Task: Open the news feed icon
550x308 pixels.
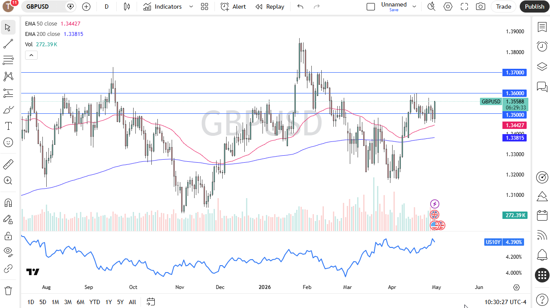Action: (x=542, y=235)
